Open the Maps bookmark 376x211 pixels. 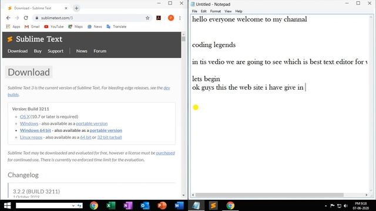point(76,26)
